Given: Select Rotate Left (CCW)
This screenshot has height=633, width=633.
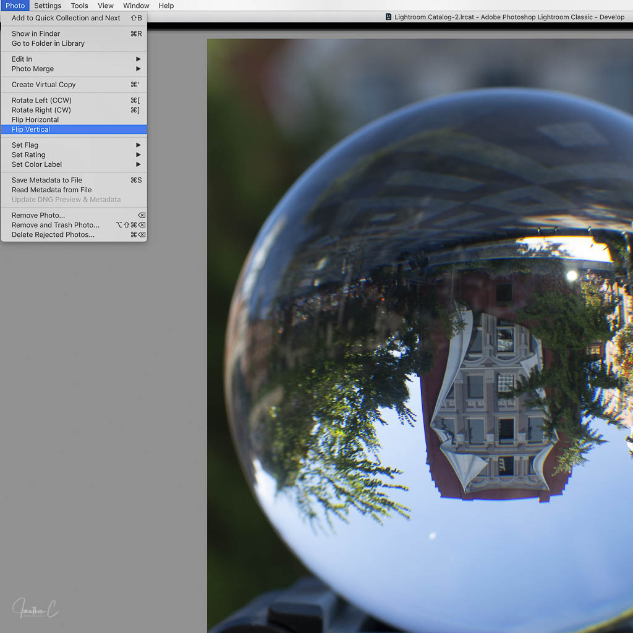Looking at the screenshot, I should coord(41,100).
